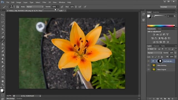Select the Lasso tool
This screenshot has height=100, width=178.
click(3, 22)
